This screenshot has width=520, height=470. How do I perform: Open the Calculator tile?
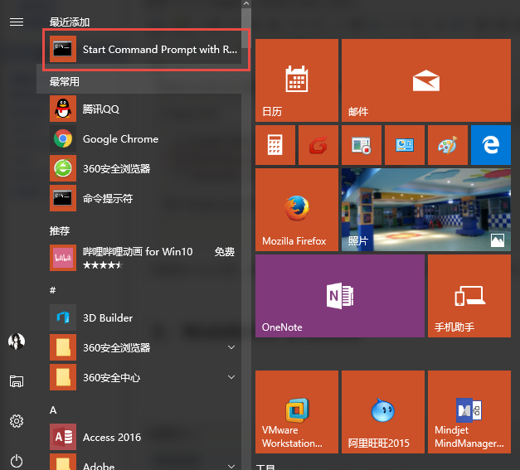point(275,145)
